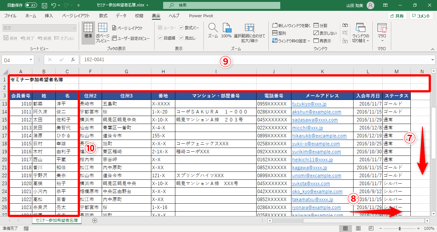Viewport: 437px width, 232px height.
Task: Click the formula bar cancel X icon
Action: [x=50, y=60]
